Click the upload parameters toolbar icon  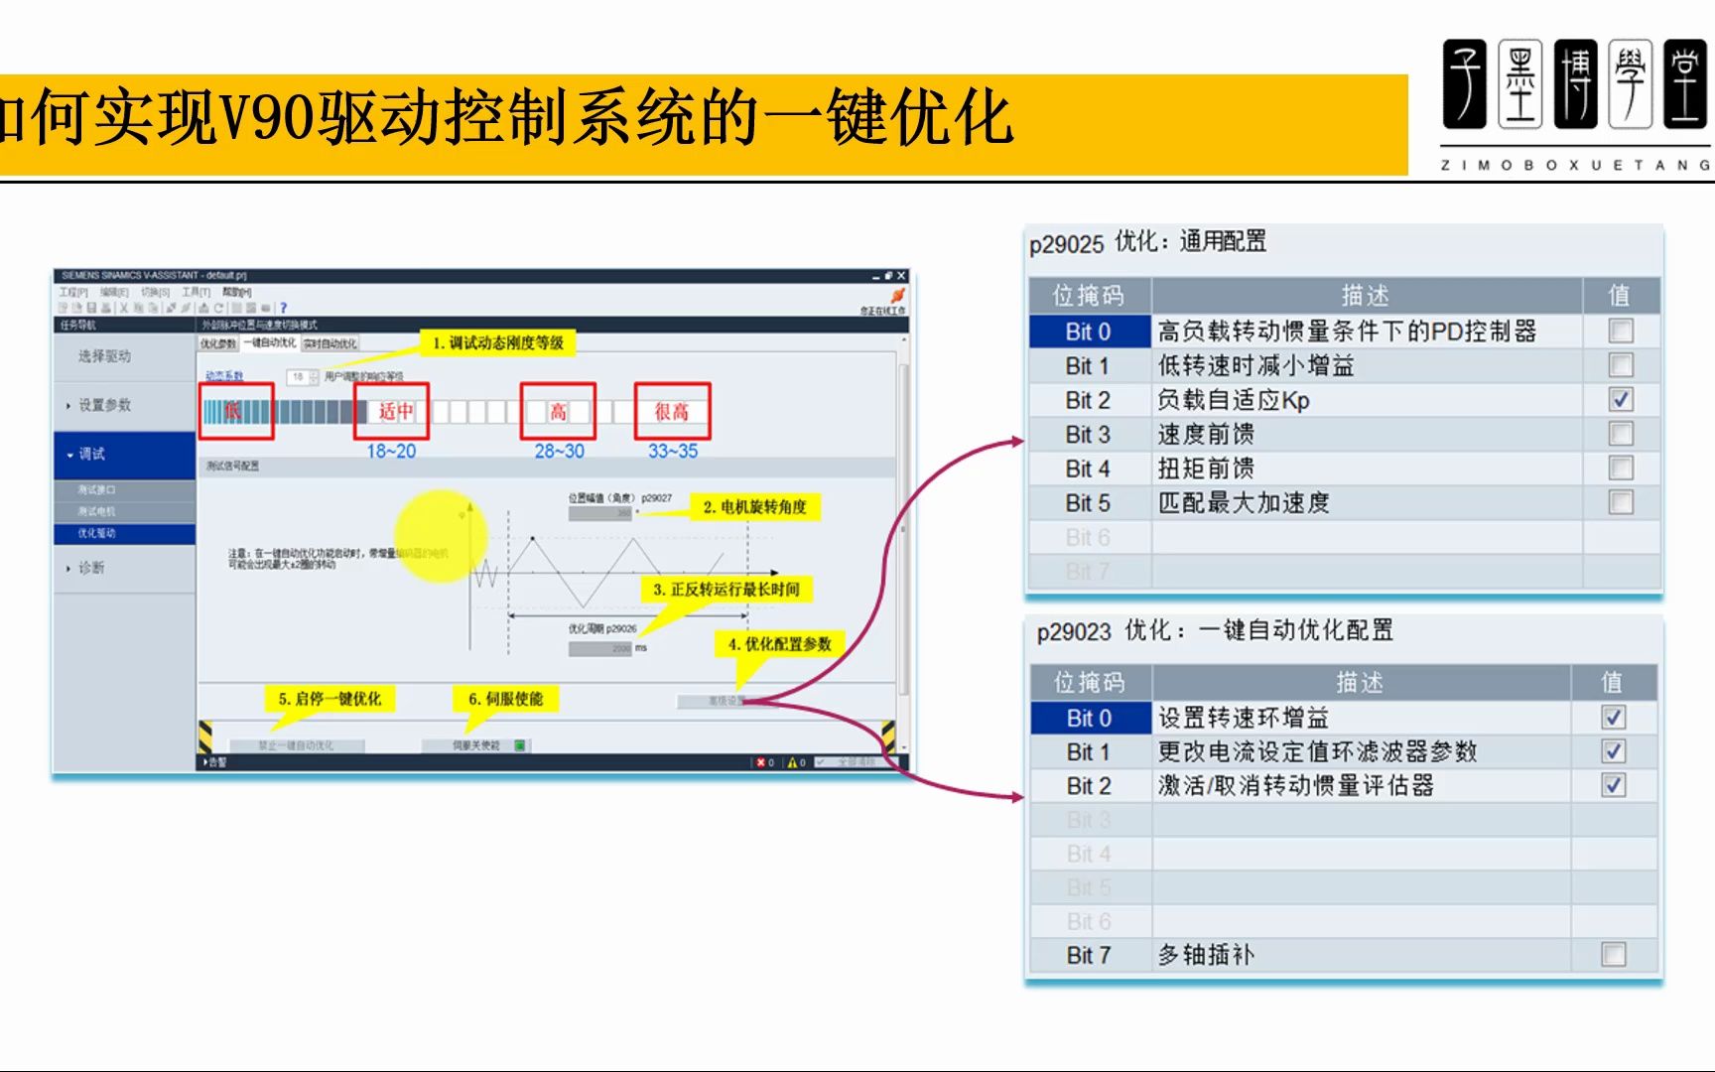[x=204, y=308]
